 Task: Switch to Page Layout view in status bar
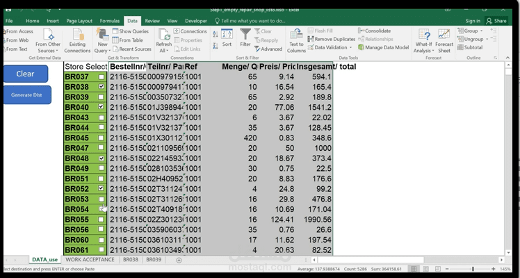[x=426, y=269]
